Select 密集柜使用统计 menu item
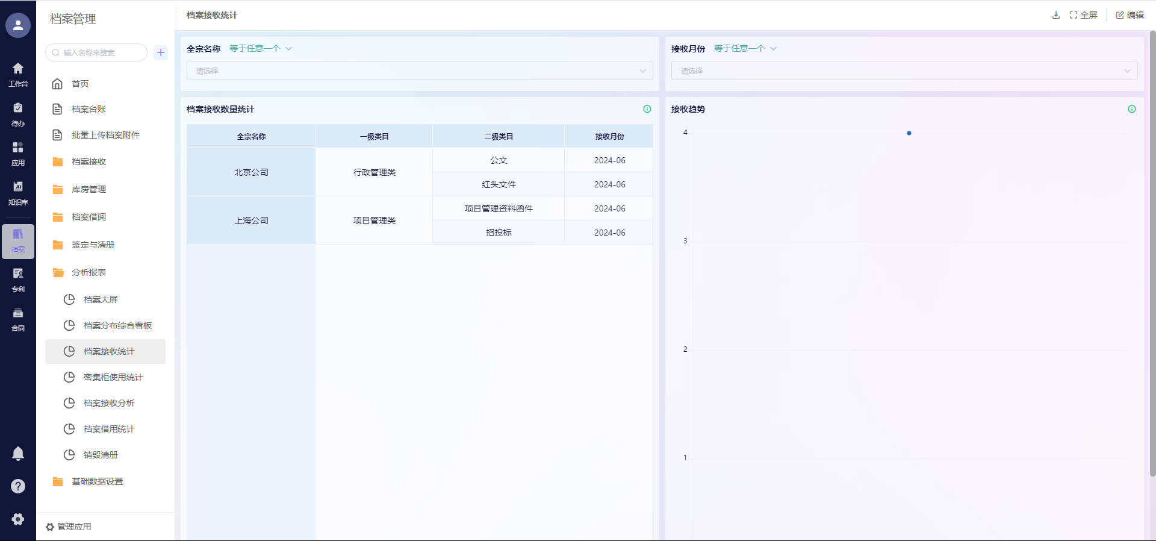 pos(113,377)
